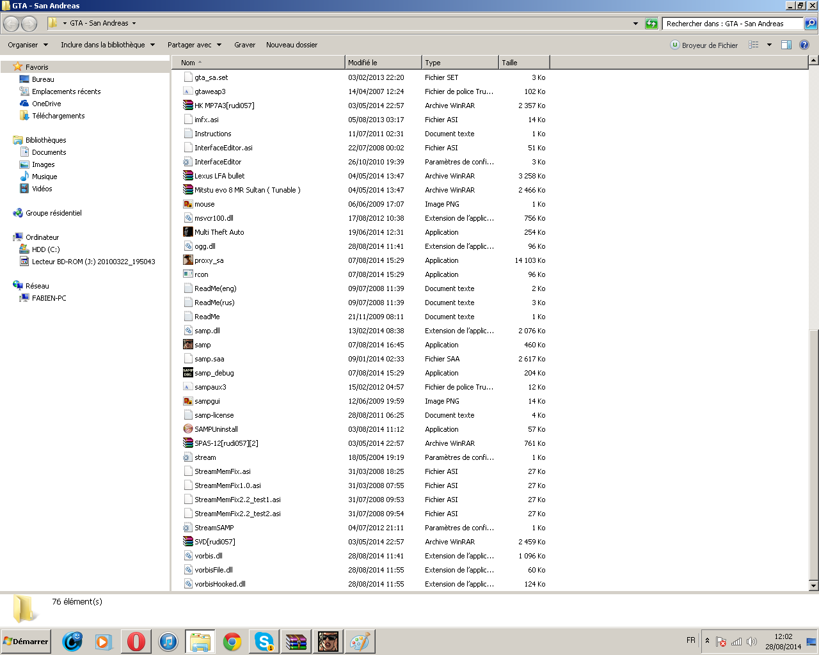Click the Broyeur de Fichier button
The width and height of the screenshot is (819, 655).
(704, 45)
